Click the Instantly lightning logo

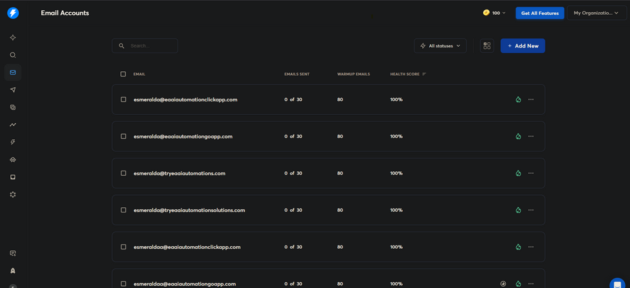click(13, 13)
